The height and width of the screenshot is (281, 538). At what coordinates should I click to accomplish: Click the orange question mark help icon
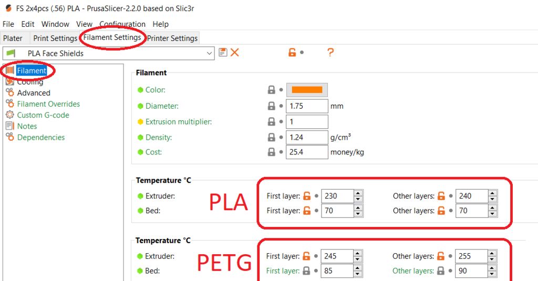click(330, 52)
